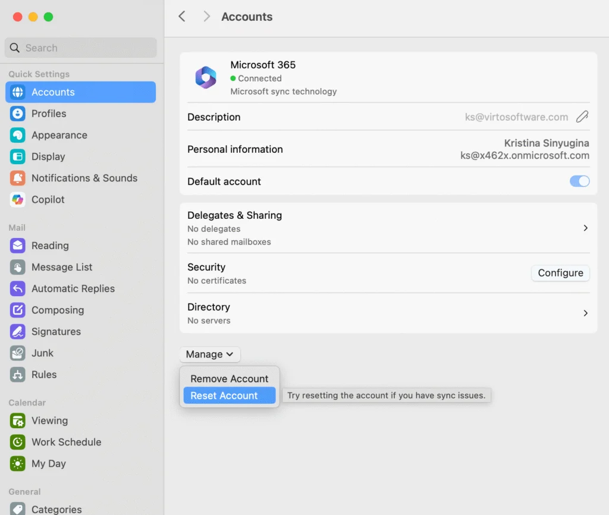Select the Copilot icon in sidebar
Screen dimensions: 609x515
[17, 200]
